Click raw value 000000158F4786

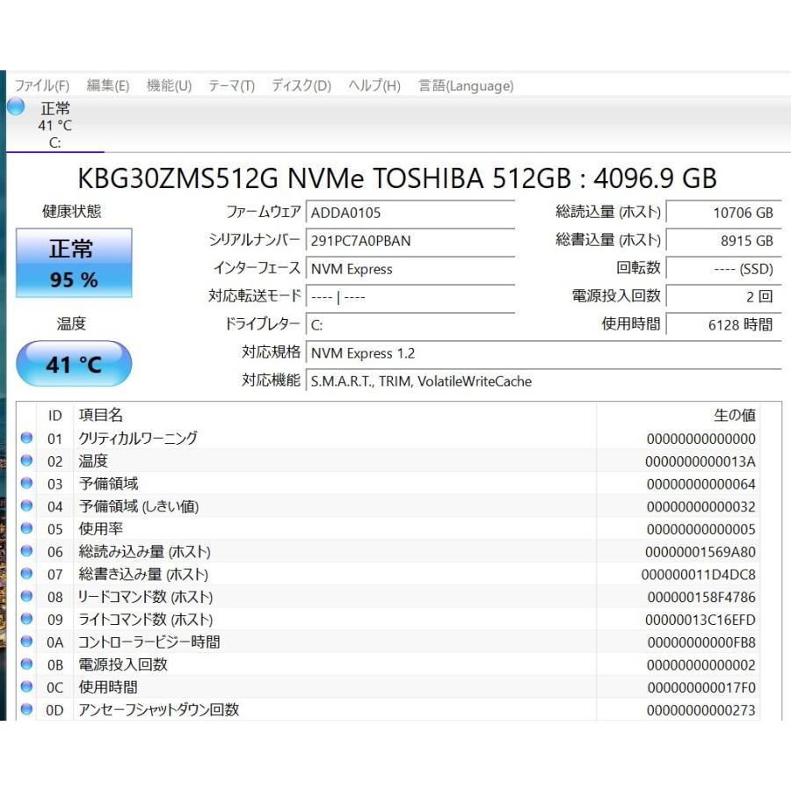[701, 598]
